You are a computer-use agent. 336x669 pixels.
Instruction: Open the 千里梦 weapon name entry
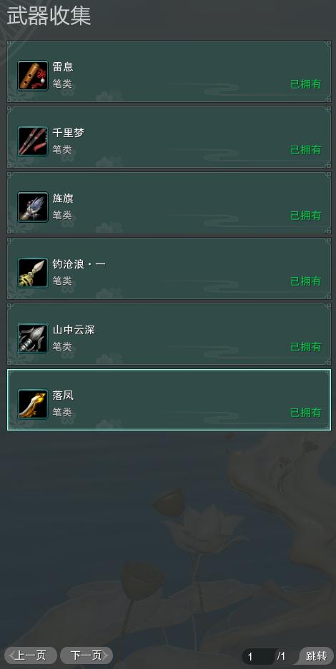pos(69,132)
